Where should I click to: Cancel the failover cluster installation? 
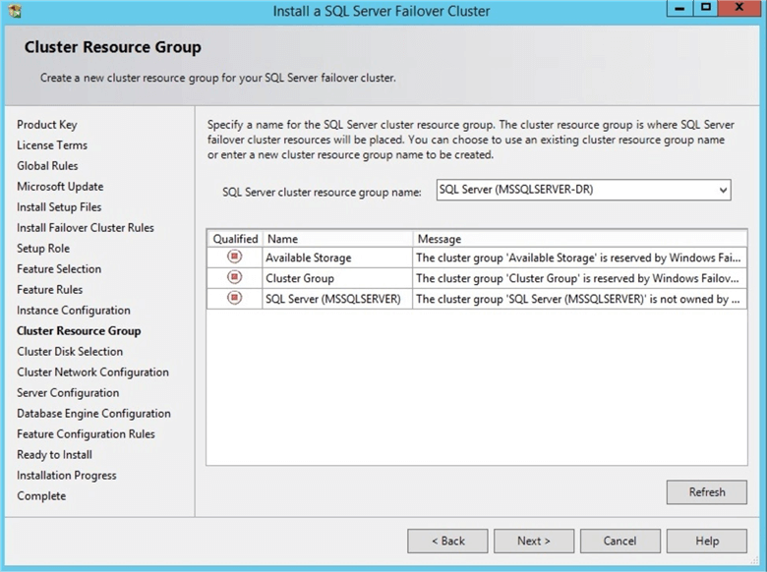coord(620,541)
